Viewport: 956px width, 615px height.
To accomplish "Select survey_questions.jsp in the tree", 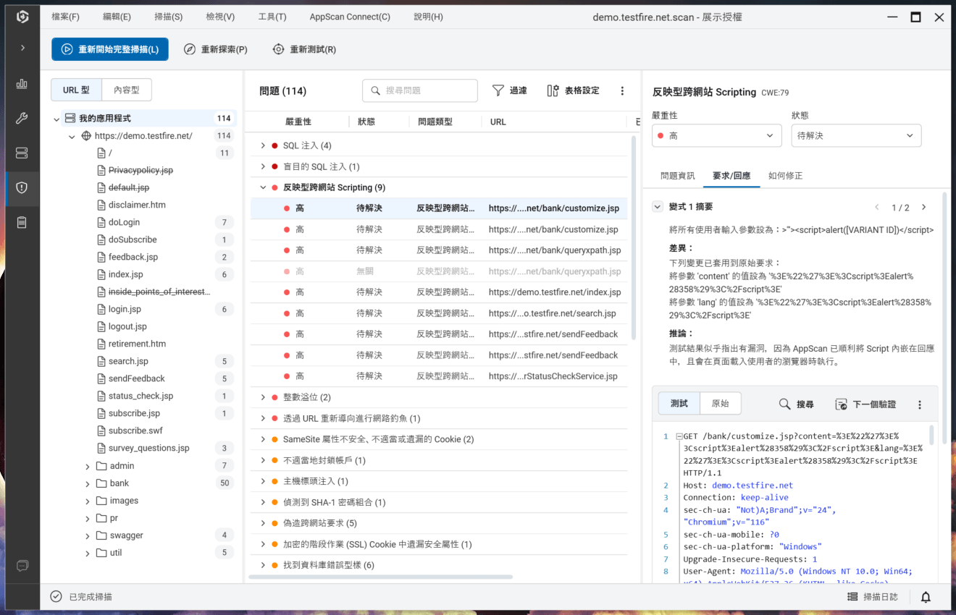I will [149, 448].
